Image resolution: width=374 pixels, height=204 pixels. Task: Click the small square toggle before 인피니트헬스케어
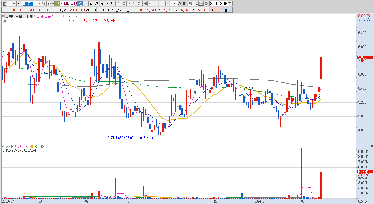pos(4,16)
